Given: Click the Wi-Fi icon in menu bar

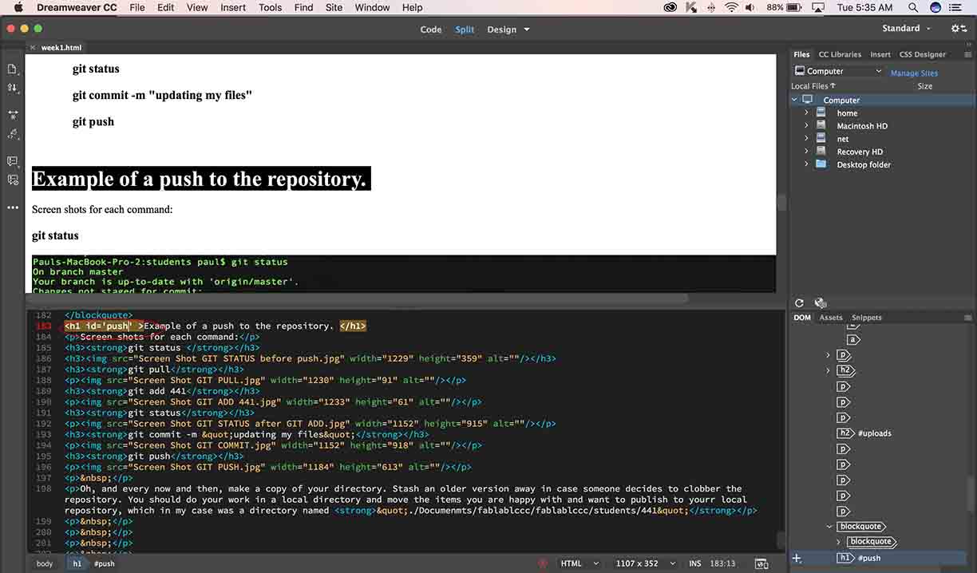Looking at the screenshot, I should pos(732,7).
